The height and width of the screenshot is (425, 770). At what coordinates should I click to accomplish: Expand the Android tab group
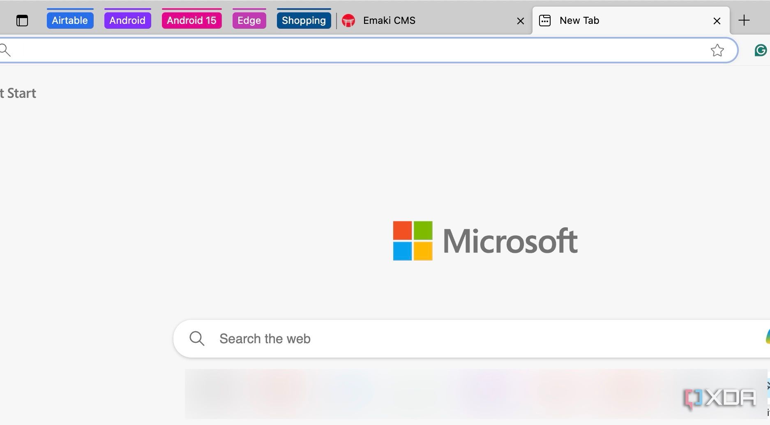(x=127, y=20)
